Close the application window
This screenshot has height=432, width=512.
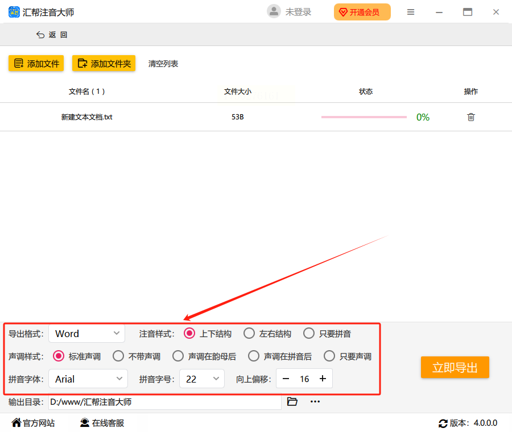[x=496, y=12]
